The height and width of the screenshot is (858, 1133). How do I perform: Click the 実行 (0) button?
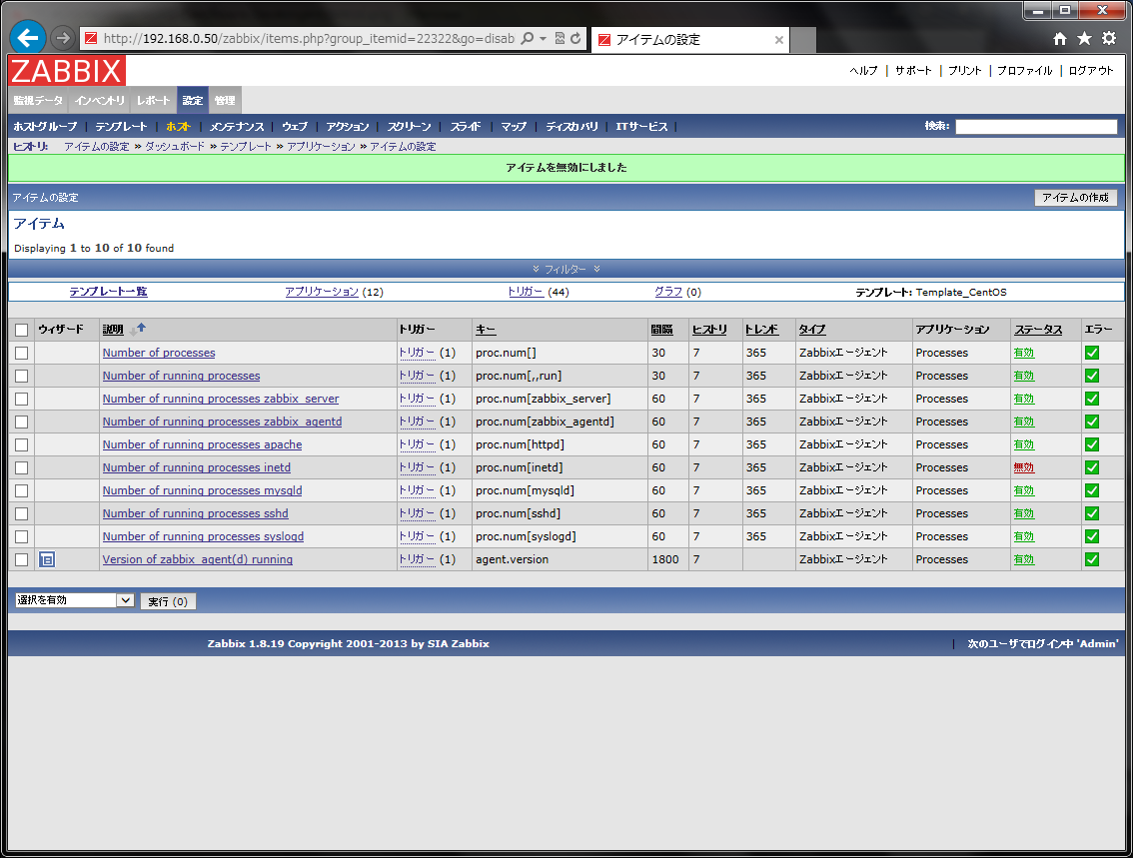pos(168,601)
